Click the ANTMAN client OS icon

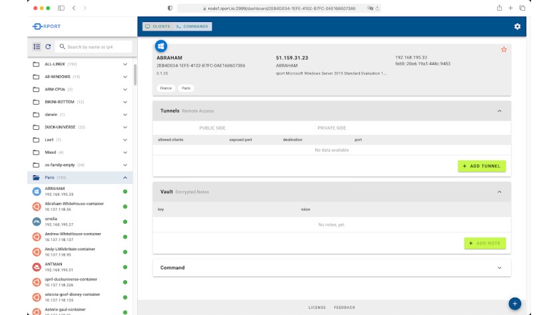point(37,267)
